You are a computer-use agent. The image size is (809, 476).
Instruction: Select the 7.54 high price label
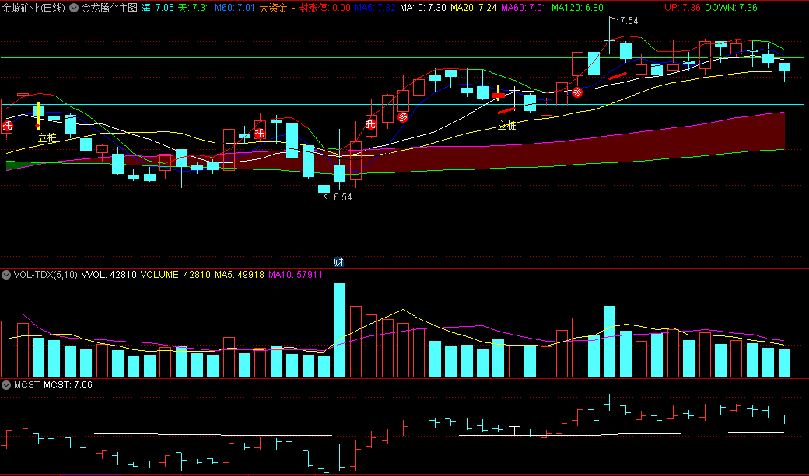pos(629,21)
